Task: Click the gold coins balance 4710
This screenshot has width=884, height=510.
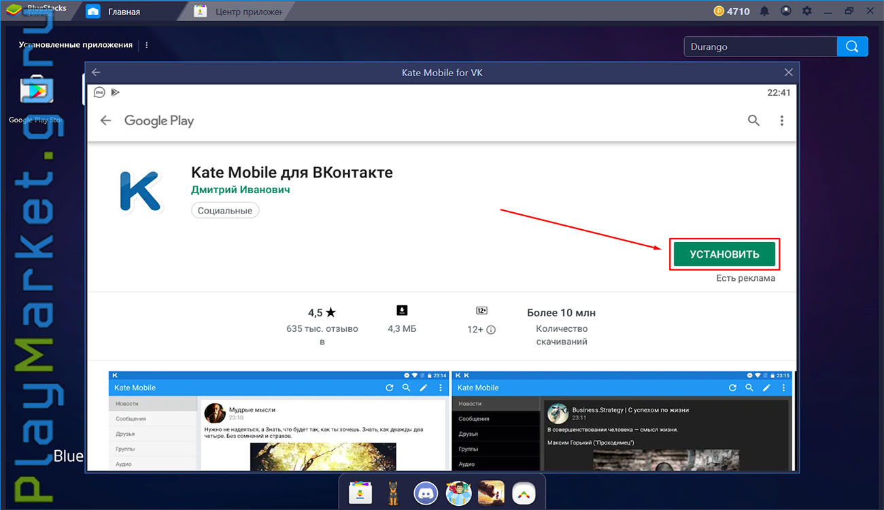Action: 732,11
